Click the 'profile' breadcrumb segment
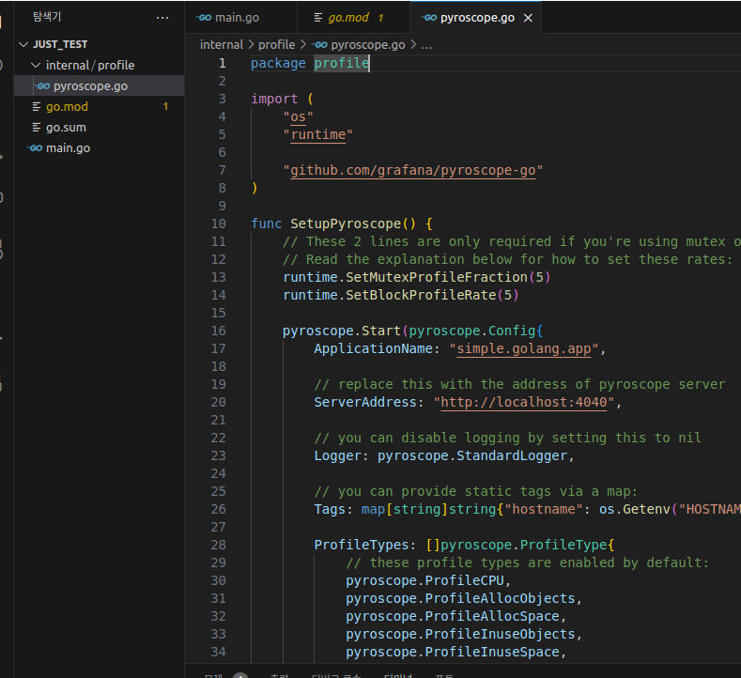Viewport: 741px width, 678px height. [x=276, y=44]
